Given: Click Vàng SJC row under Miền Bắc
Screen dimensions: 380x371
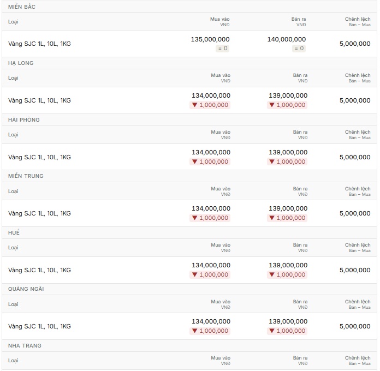Looking at the screenshot, I should [189, 44].
